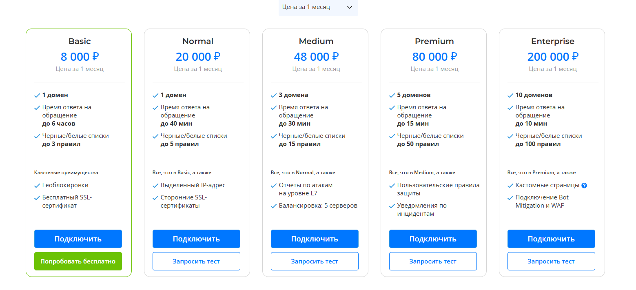The height and width of the screenshot is (290, 636).
Task: Click Подключить button in the Medium plan
Action: (x=315, y=239)
